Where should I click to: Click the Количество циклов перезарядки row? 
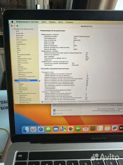[59, 63]
